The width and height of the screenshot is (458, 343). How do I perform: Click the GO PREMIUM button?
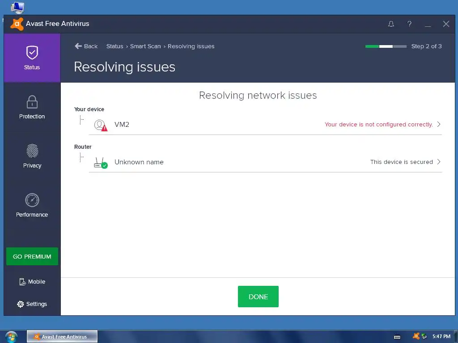coord(32,256)
